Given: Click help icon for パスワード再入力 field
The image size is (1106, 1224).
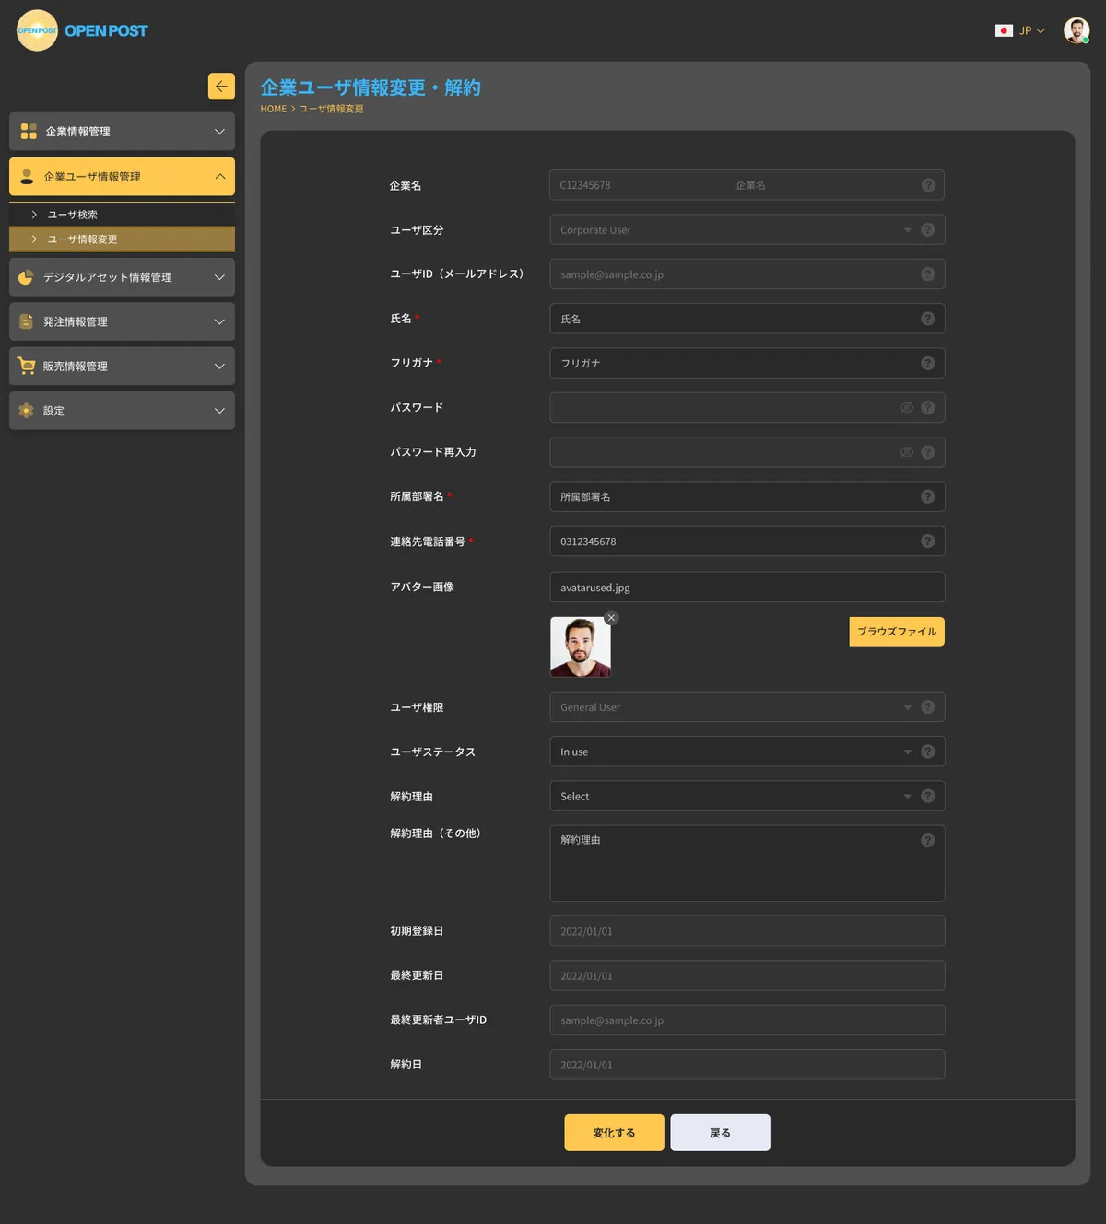Looking at the screenshot, I should pyautogui.click(x=928, y=452).
